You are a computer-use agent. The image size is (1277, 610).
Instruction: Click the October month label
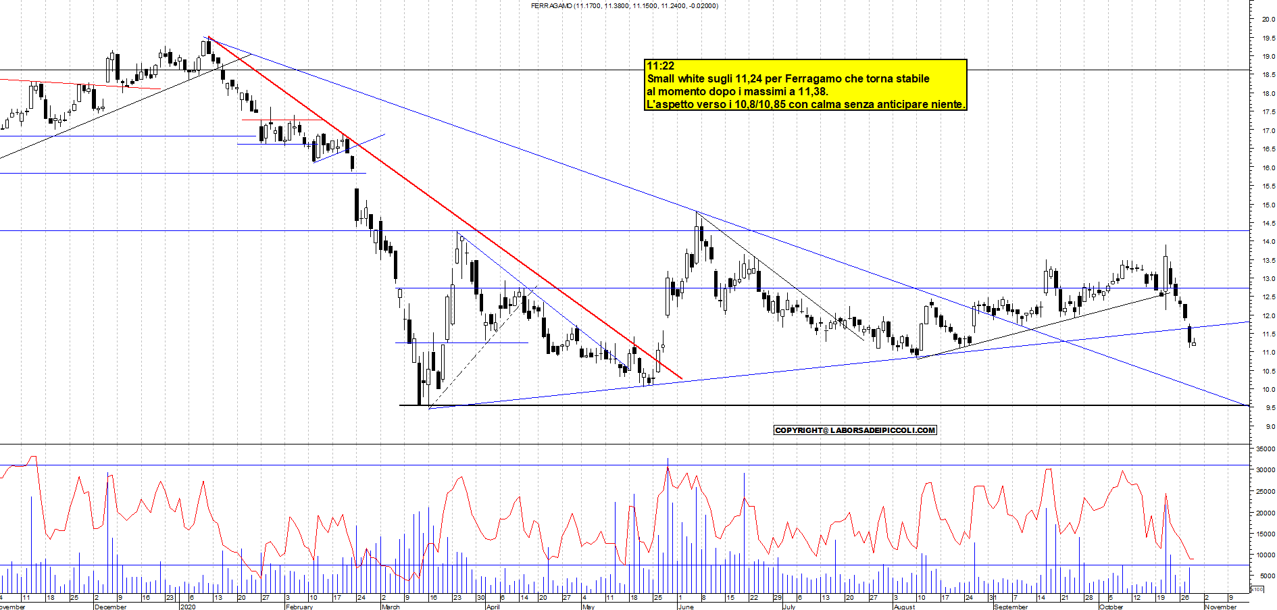click(1111, 607)
